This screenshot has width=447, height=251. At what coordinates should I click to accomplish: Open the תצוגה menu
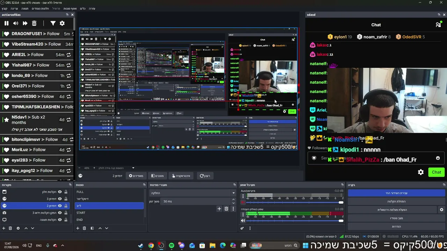tap(25, 8)
